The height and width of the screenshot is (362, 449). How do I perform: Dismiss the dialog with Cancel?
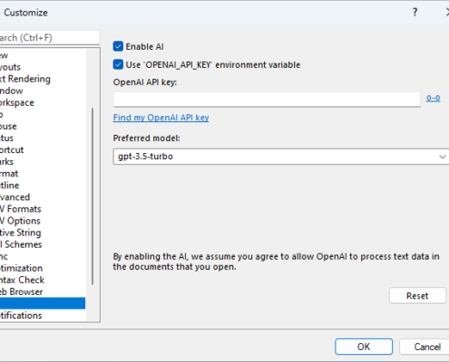[425, 347]
